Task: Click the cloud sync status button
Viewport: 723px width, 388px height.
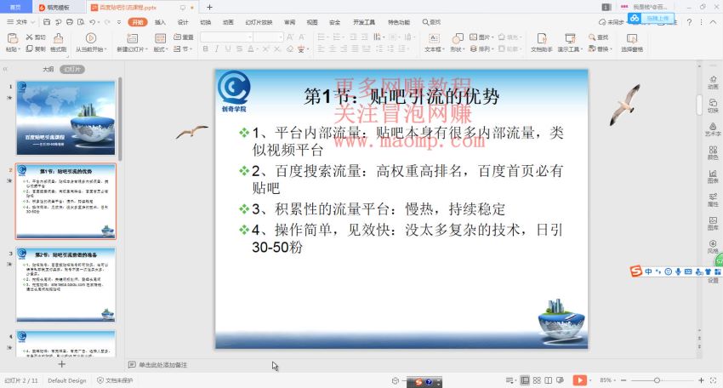Action: pos(612,22)
